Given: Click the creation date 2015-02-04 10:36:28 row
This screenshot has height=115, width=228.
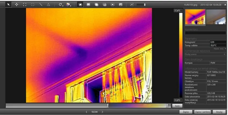Looking at the screenshot, I should (205, 97).
